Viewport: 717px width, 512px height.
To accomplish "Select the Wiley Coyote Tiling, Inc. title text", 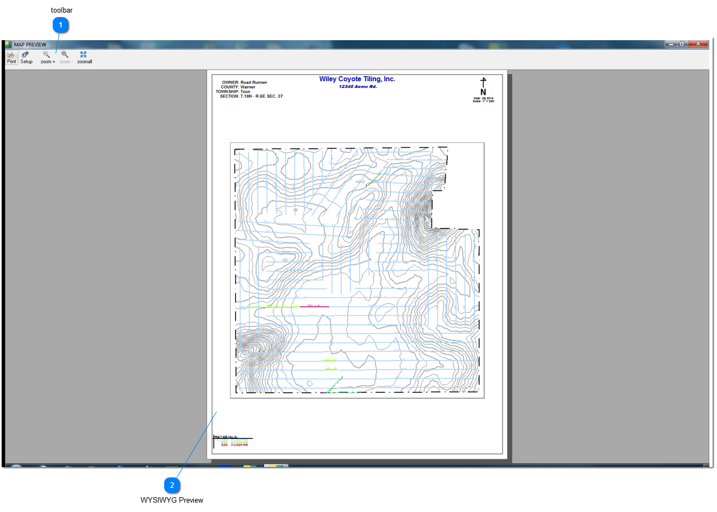I will click(x=357, y=79).
